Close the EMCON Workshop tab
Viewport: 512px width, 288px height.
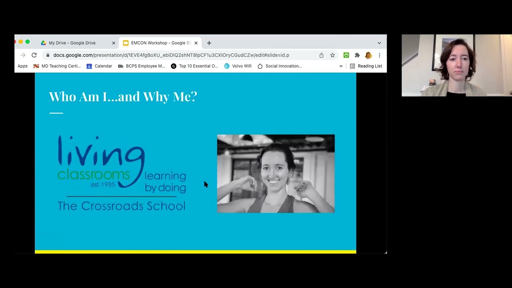click(196, 43)
